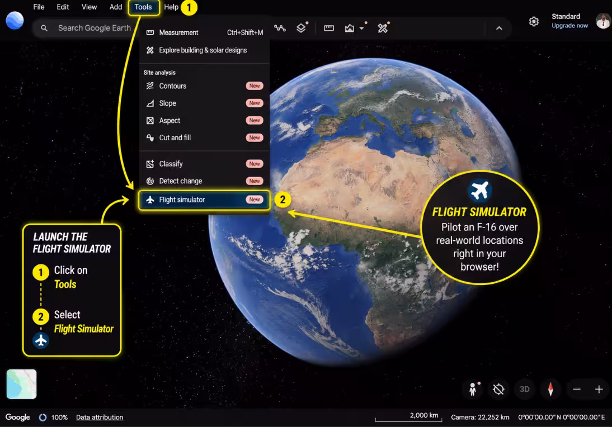Click the Classify icon in menu
This screenshot has height=427, width=612.
point(150,164)
